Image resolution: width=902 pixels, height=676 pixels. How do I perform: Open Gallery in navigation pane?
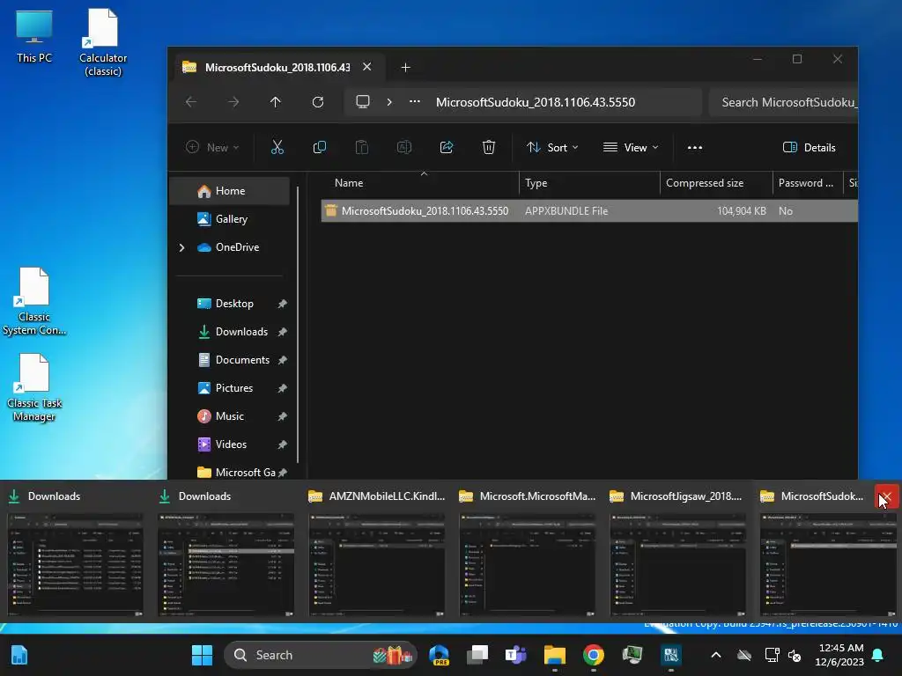click(232, 219)
